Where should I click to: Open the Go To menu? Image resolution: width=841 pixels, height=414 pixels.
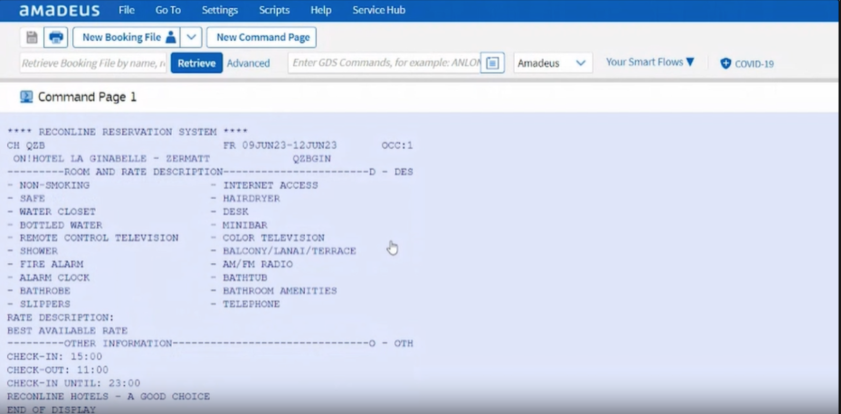168,10
